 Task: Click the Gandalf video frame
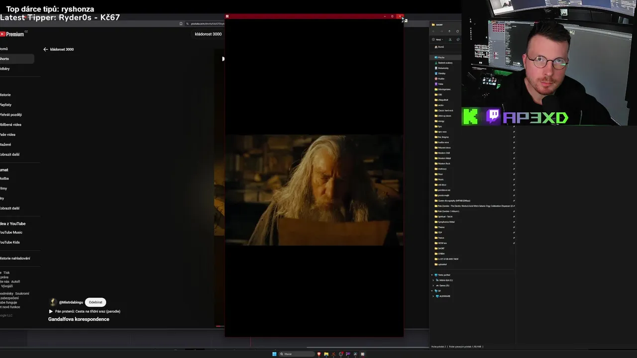[x=314, y=190]
